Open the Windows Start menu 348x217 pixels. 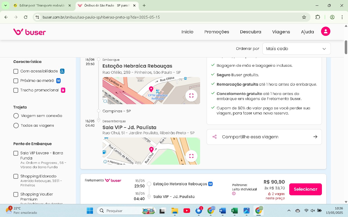pos(90,211)
